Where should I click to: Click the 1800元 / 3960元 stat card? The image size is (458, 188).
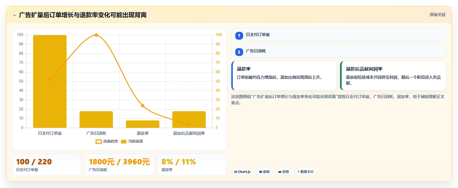[119, 165]
